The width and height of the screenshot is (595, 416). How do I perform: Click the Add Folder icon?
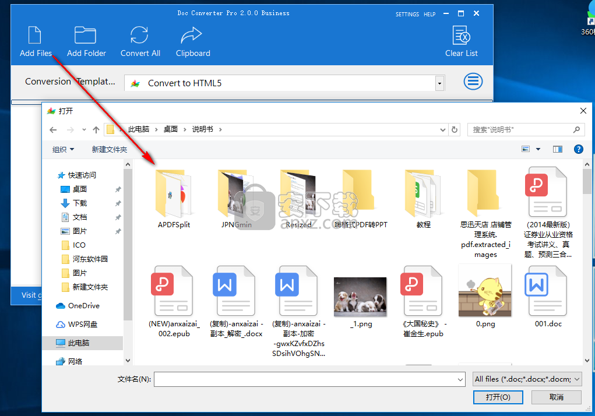pos(86,36)
